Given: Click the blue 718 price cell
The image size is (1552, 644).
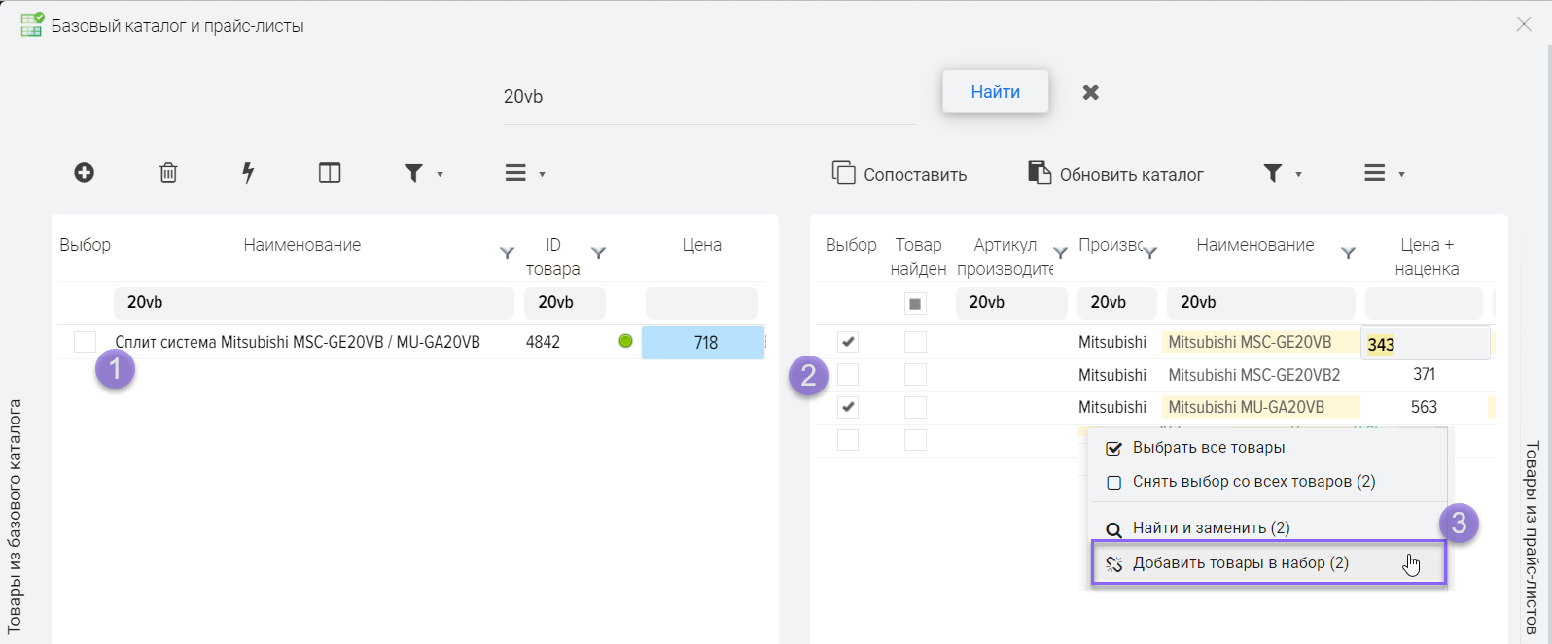Looking at the screenshot, I should click(704, 343).
